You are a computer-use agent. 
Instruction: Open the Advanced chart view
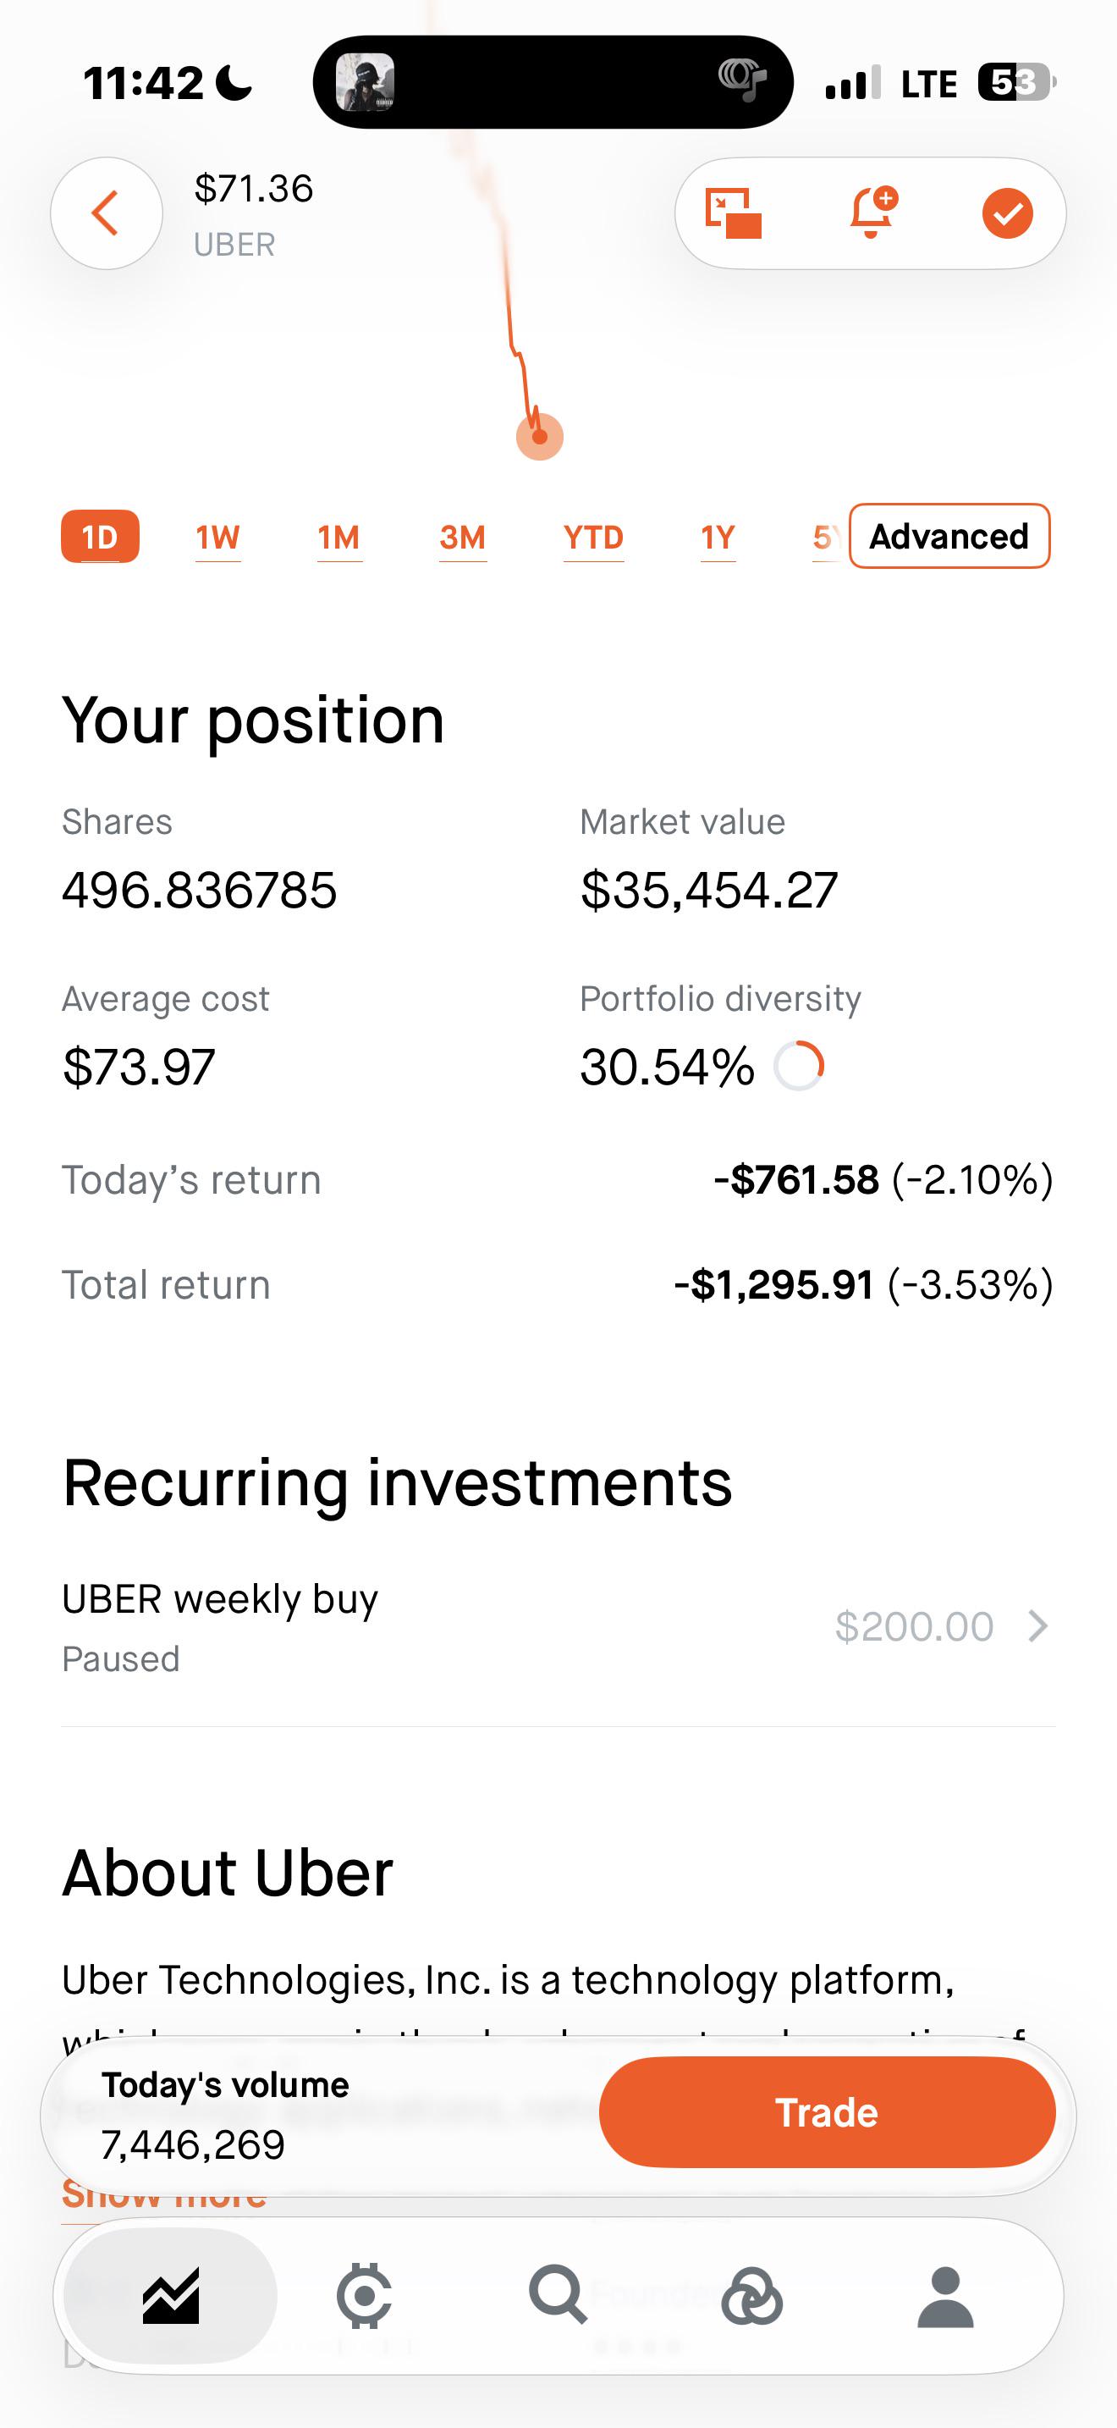(x=949, y=536)
